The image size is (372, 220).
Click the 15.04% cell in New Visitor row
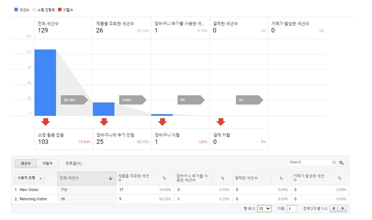coord(164,190)
